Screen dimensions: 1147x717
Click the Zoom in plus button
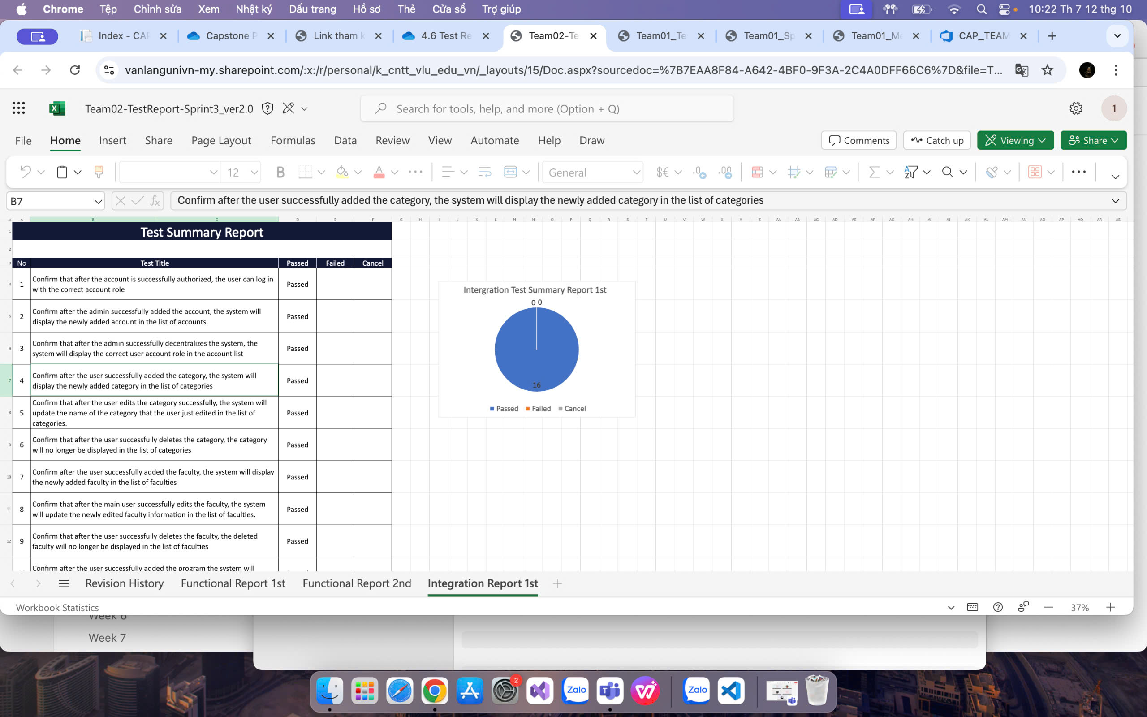1111,608
